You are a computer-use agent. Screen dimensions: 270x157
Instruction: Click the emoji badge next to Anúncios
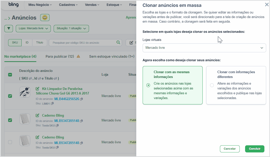tap(45, 18)
